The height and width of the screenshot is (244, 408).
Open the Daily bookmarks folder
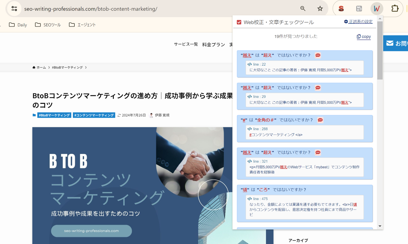(18, 25)
